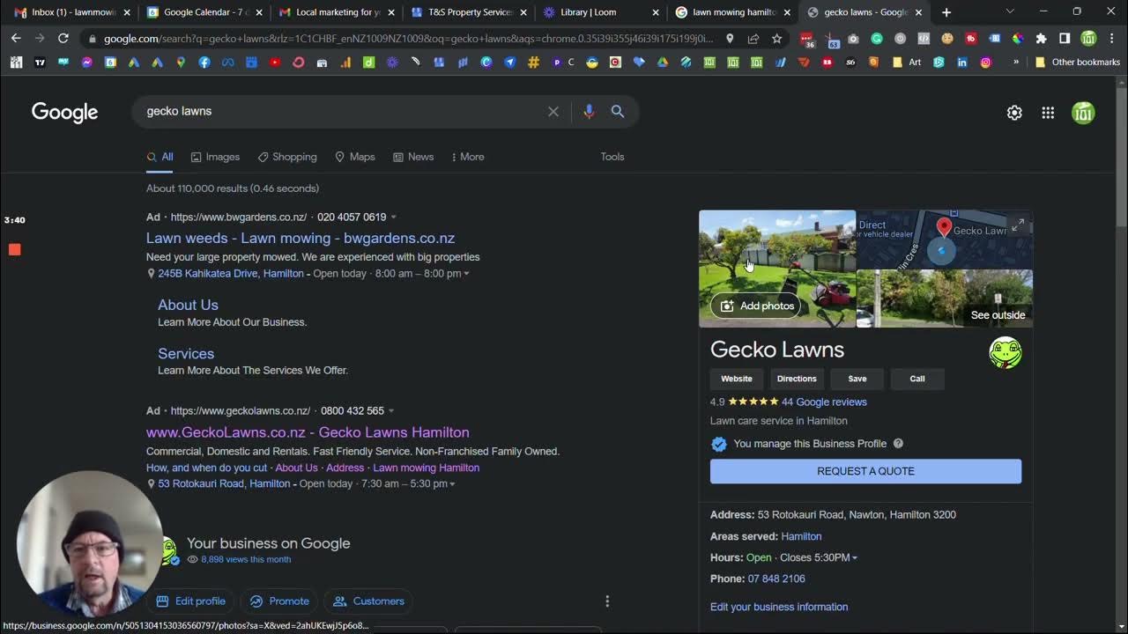1128x634 pixels.
Task: Click Hamilton under Areas served
Action: (x=801, y=536)
